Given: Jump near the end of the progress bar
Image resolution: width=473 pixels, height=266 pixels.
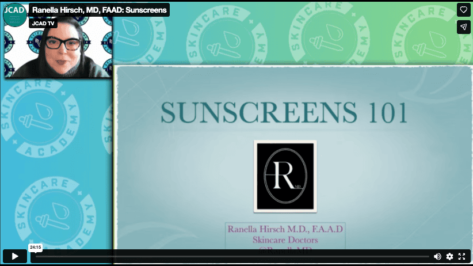Looking at the screenshot, I should [427, 257].
